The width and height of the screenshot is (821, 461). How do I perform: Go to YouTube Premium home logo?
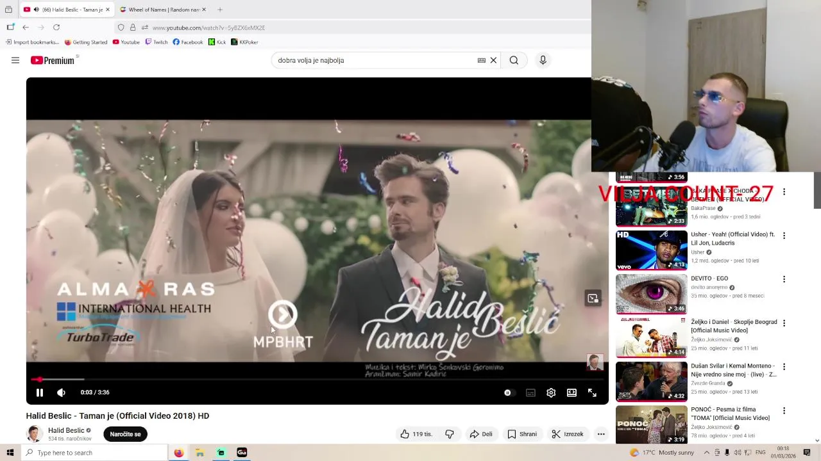click(x=53, y=60)
